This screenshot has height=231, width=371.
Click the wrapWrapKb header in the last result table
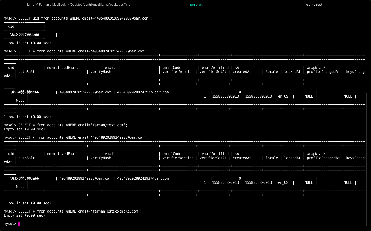(317, 154)
